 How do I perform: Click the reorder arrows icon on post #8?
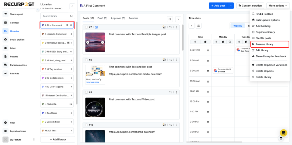[x=171, y=60]
